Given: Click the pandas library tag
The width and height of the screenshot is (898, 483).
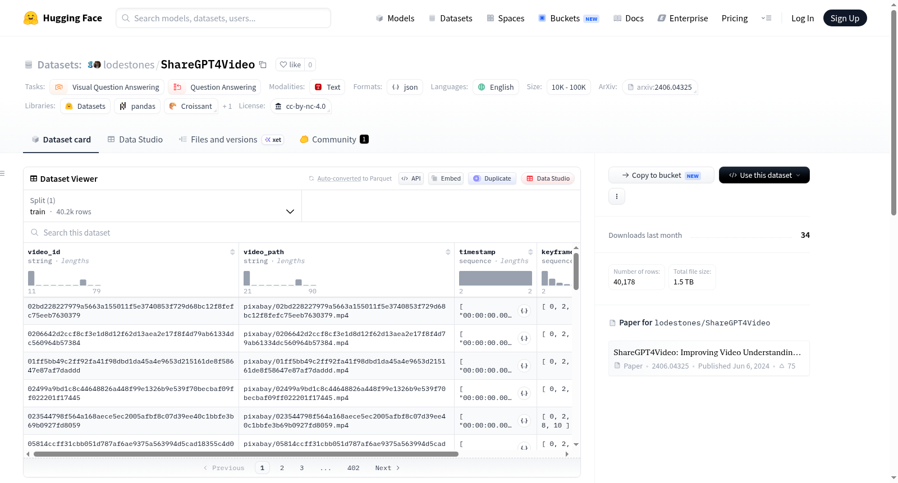Looking at the screenshot, I should [138, 106].
